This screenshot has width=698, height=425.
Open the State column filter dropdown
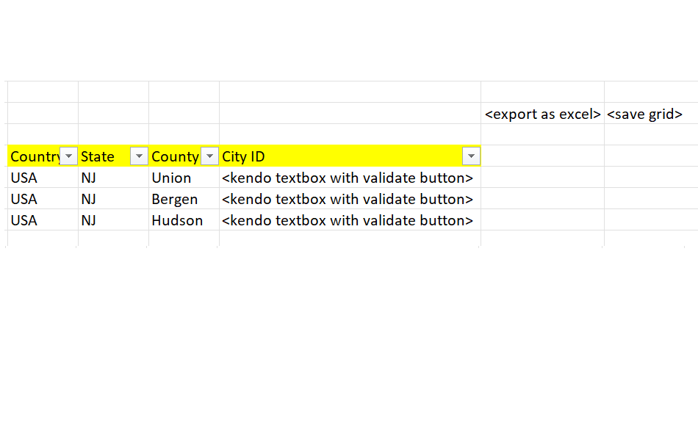point(139,156)
